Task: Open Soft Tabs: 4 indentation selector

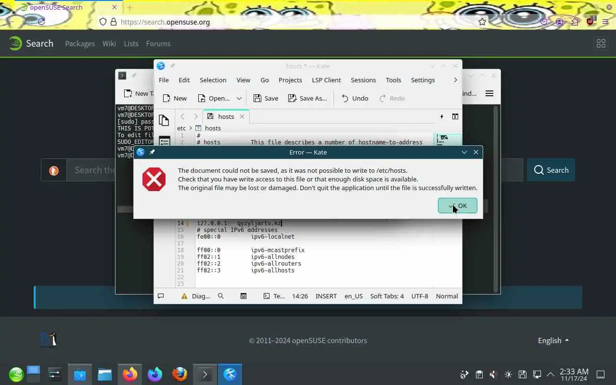Action: click(x=387, y=296)
